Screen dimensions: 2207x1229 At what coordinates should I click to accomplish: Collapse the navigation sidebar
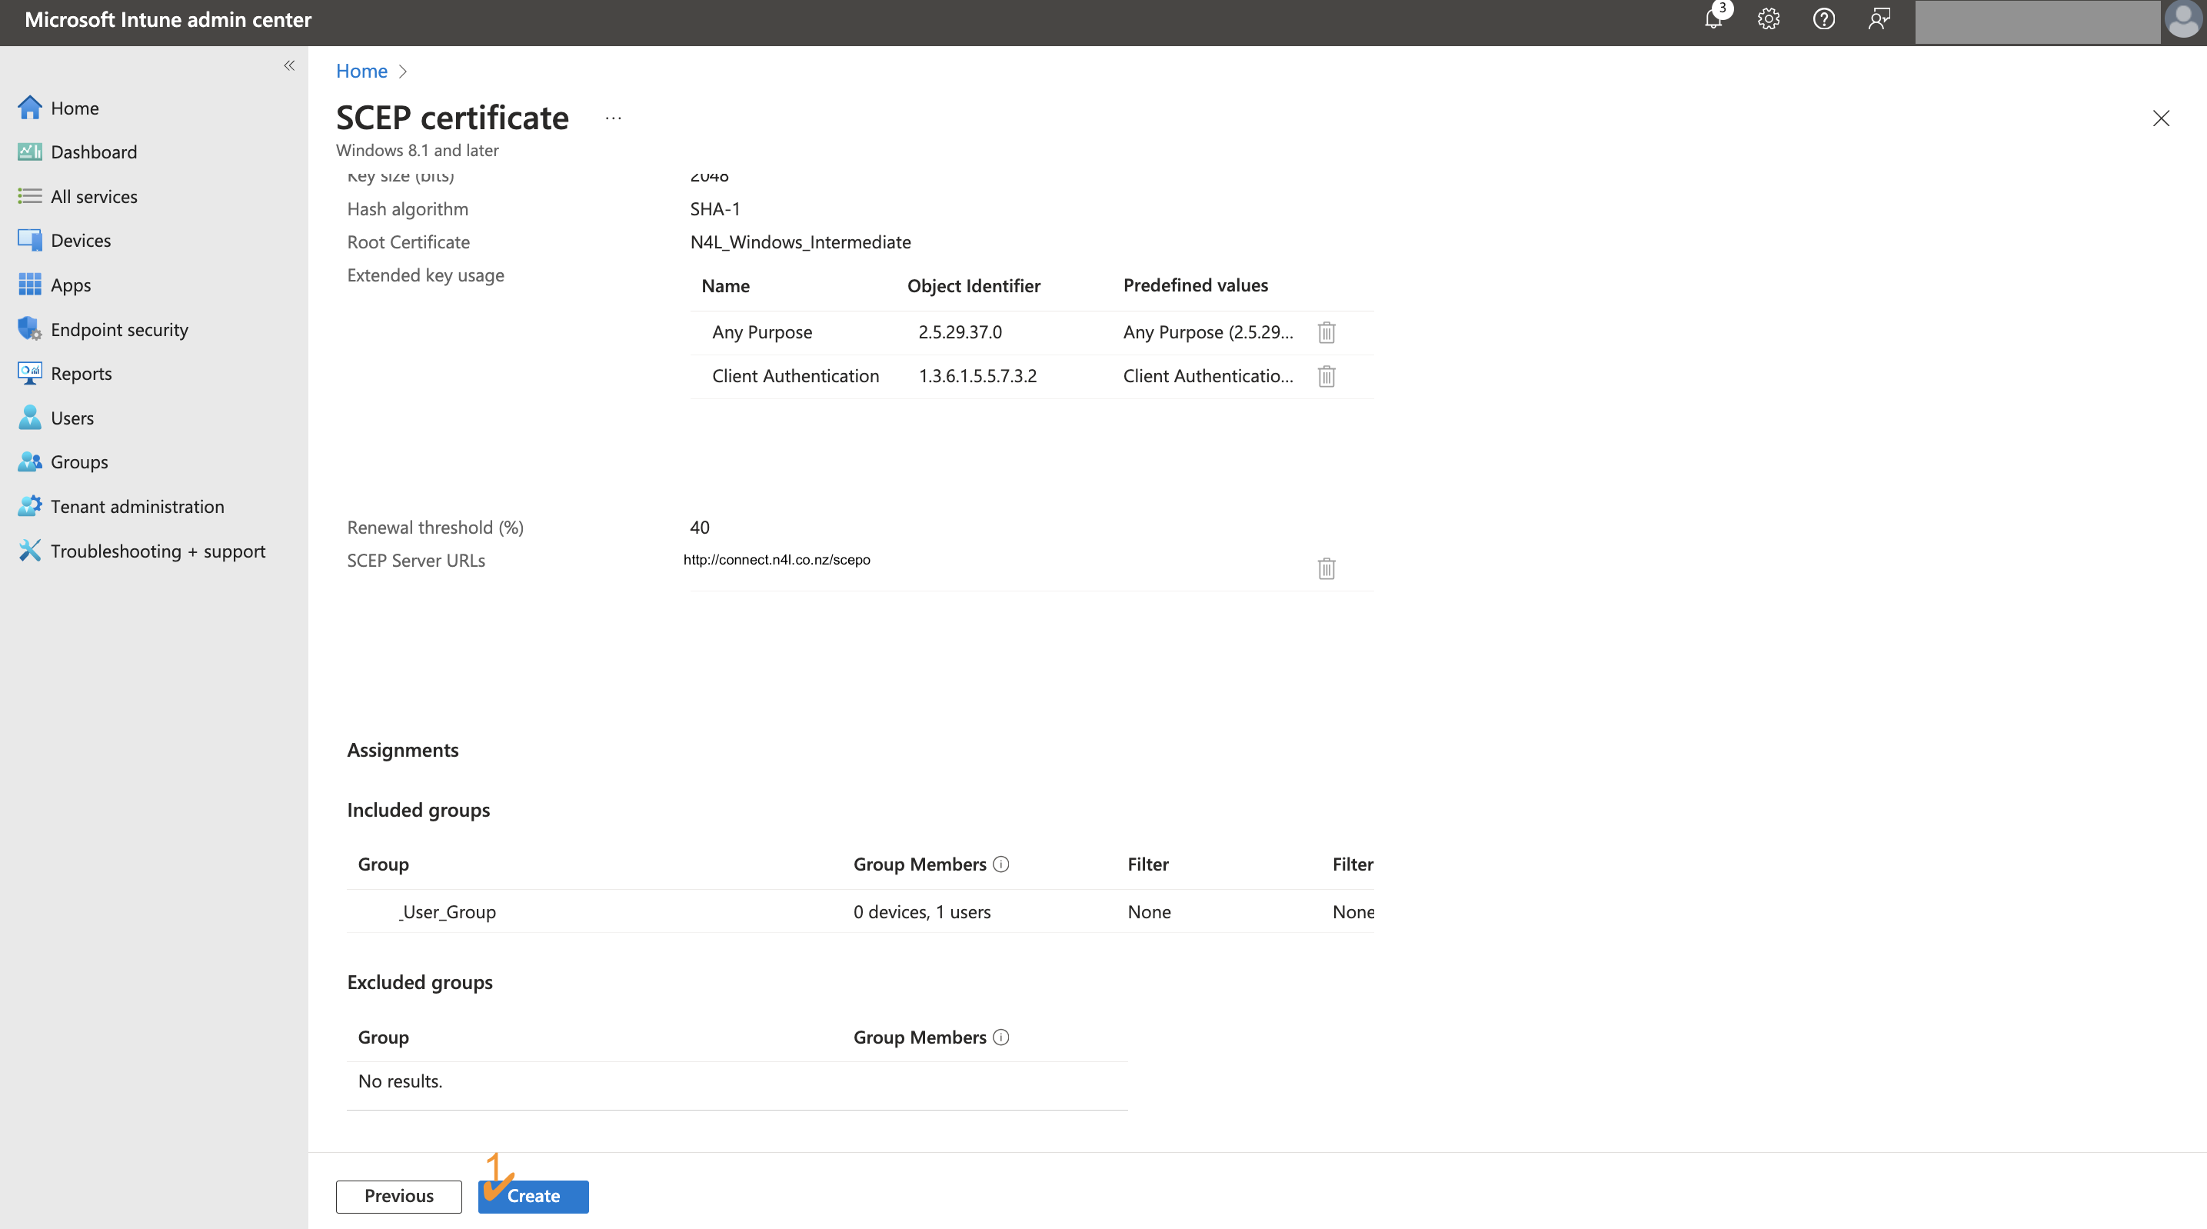[288, 66]
